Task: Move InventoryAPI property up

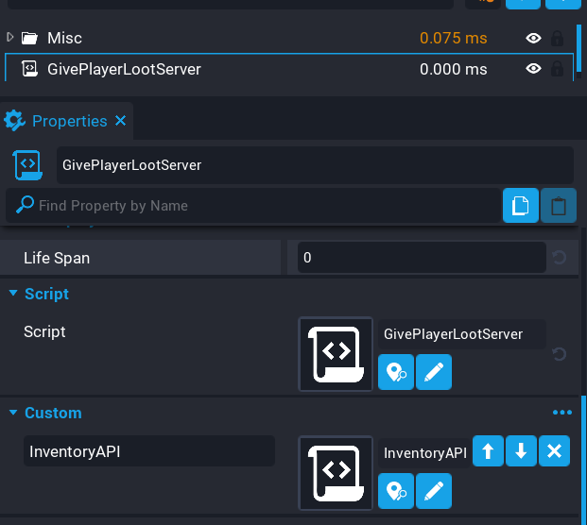Action: coord(488,452)
